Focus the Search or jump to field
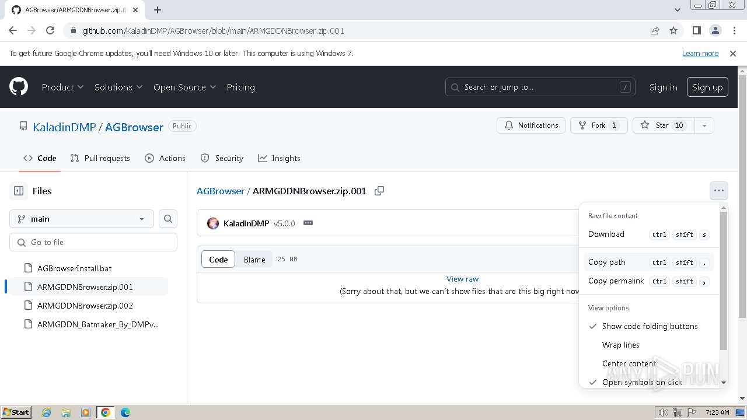Viewport: 747px width, 420px height. pyautogui.click(x=540, y=87)
